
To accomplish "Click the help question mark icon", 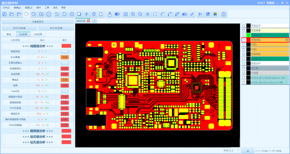I will [224, 14].
